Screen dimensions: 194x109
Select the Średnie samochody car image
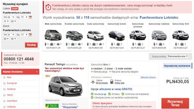pos(74,35)
